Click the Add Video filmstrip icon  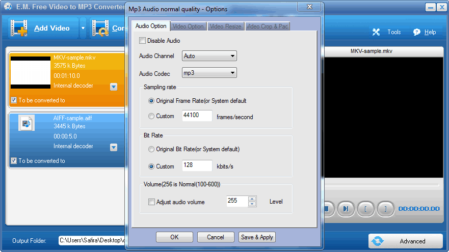[x=19, y=28]
